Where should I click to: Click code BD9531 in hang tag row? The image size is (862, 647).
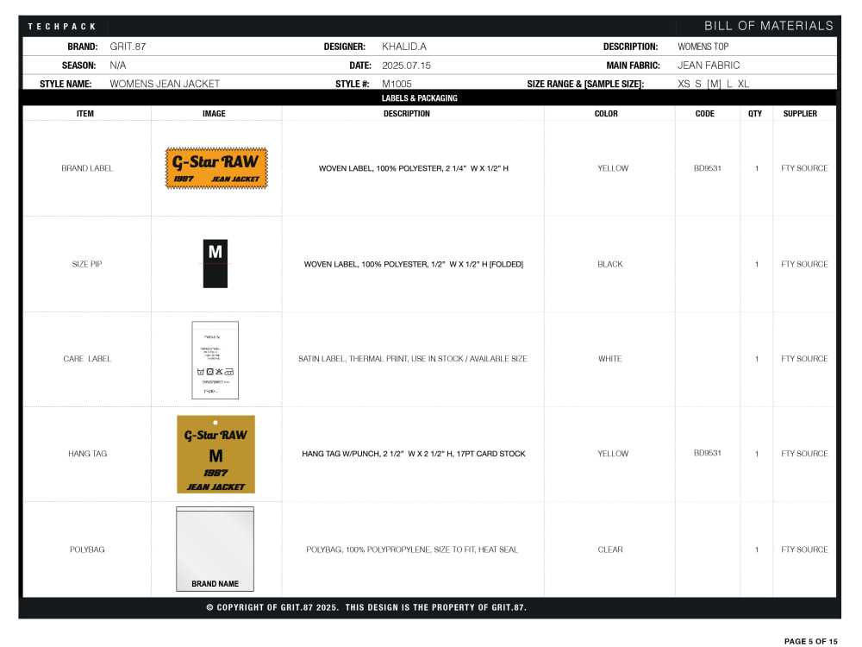(708, 453)
